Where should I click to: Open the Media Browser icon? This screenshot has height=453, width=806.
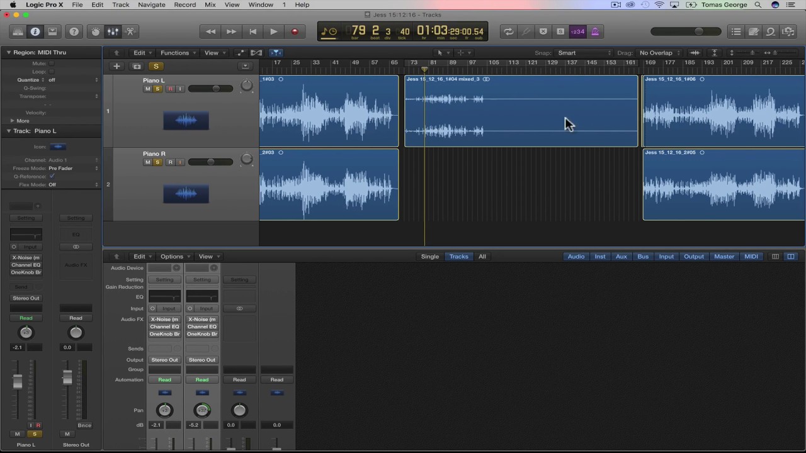(x=788, y=31)
